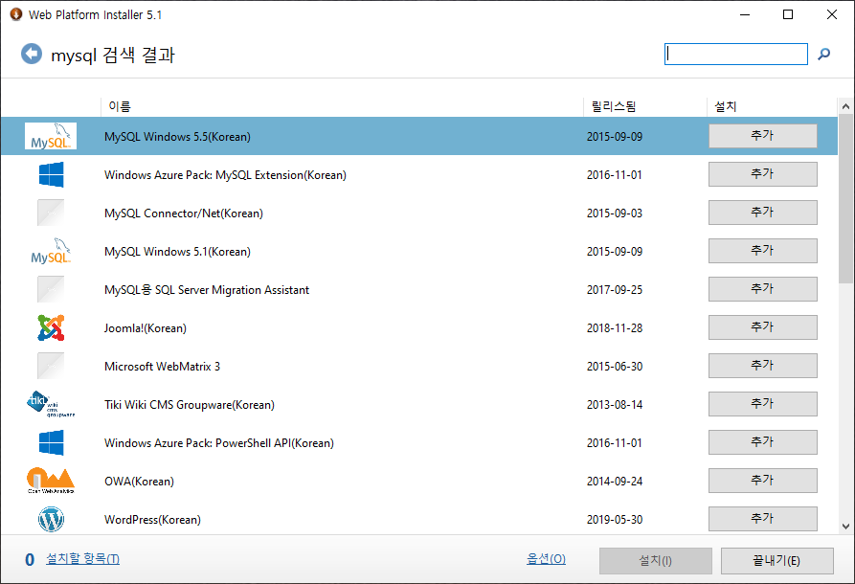Click the MySQL Windows 5.1 logo icon
Viewport: 855px width, 584px height.
coord(51,251)
